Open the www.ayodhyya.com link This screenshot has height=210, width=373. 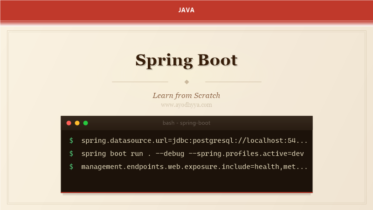click(186, 105)
